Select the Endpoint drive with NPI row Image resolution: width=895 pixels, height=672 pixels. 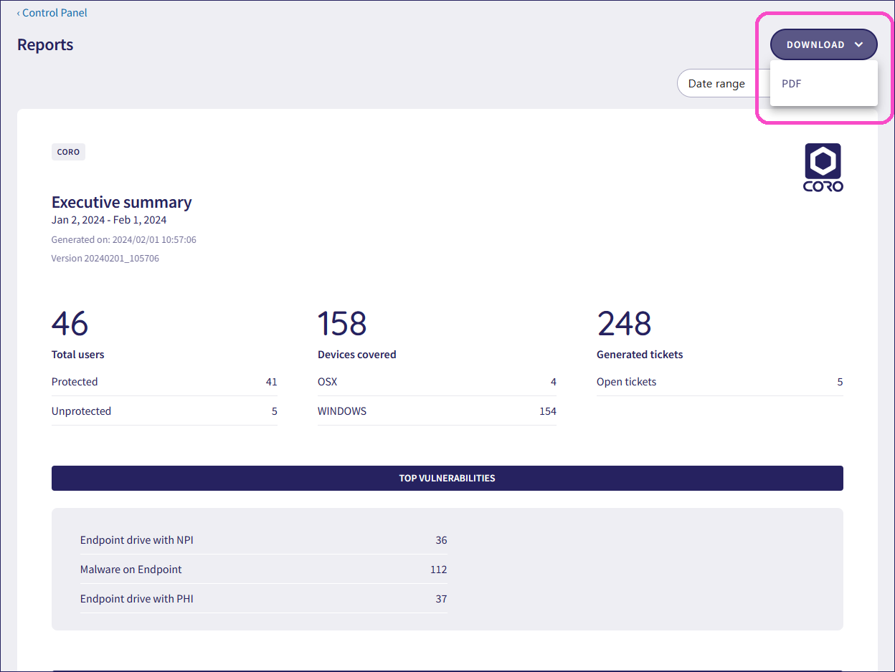pos(263,540)
